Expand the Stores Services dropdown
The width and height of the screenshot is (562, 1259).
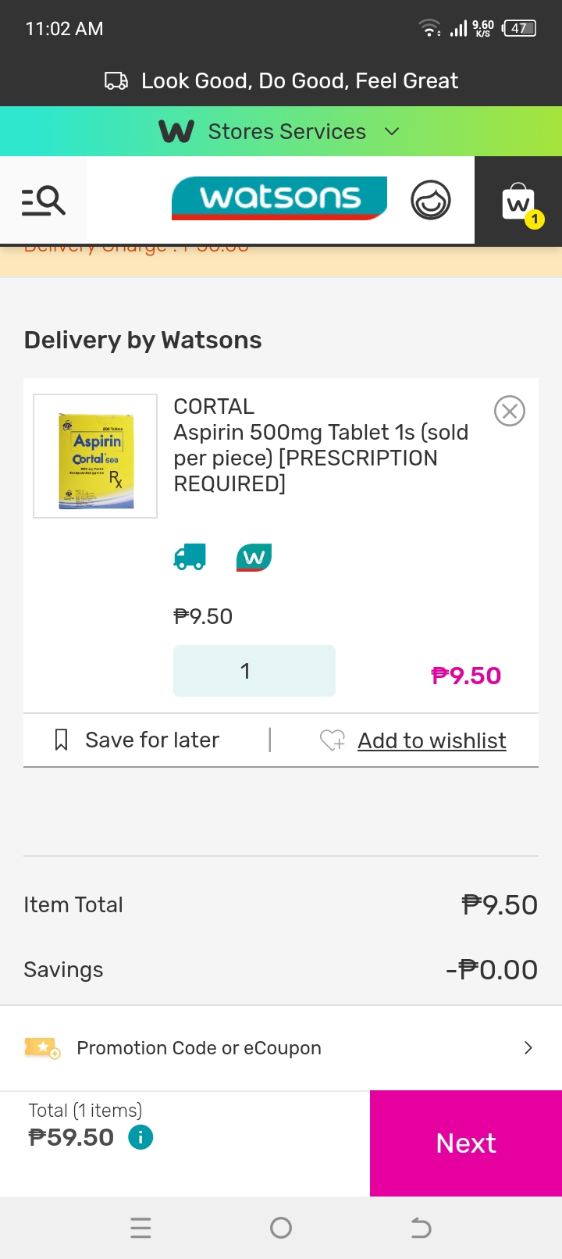pos(392,131)
